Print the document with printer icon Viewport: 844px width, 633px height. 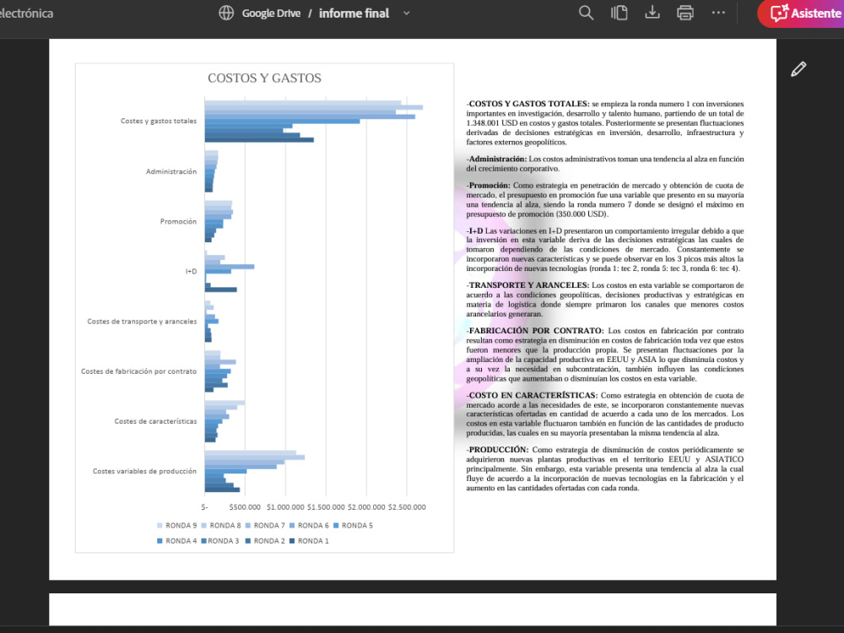[685, 13]
